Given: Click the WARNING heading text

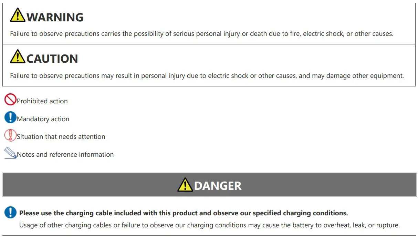Looking at the screenshot, I should pos(55,17).
